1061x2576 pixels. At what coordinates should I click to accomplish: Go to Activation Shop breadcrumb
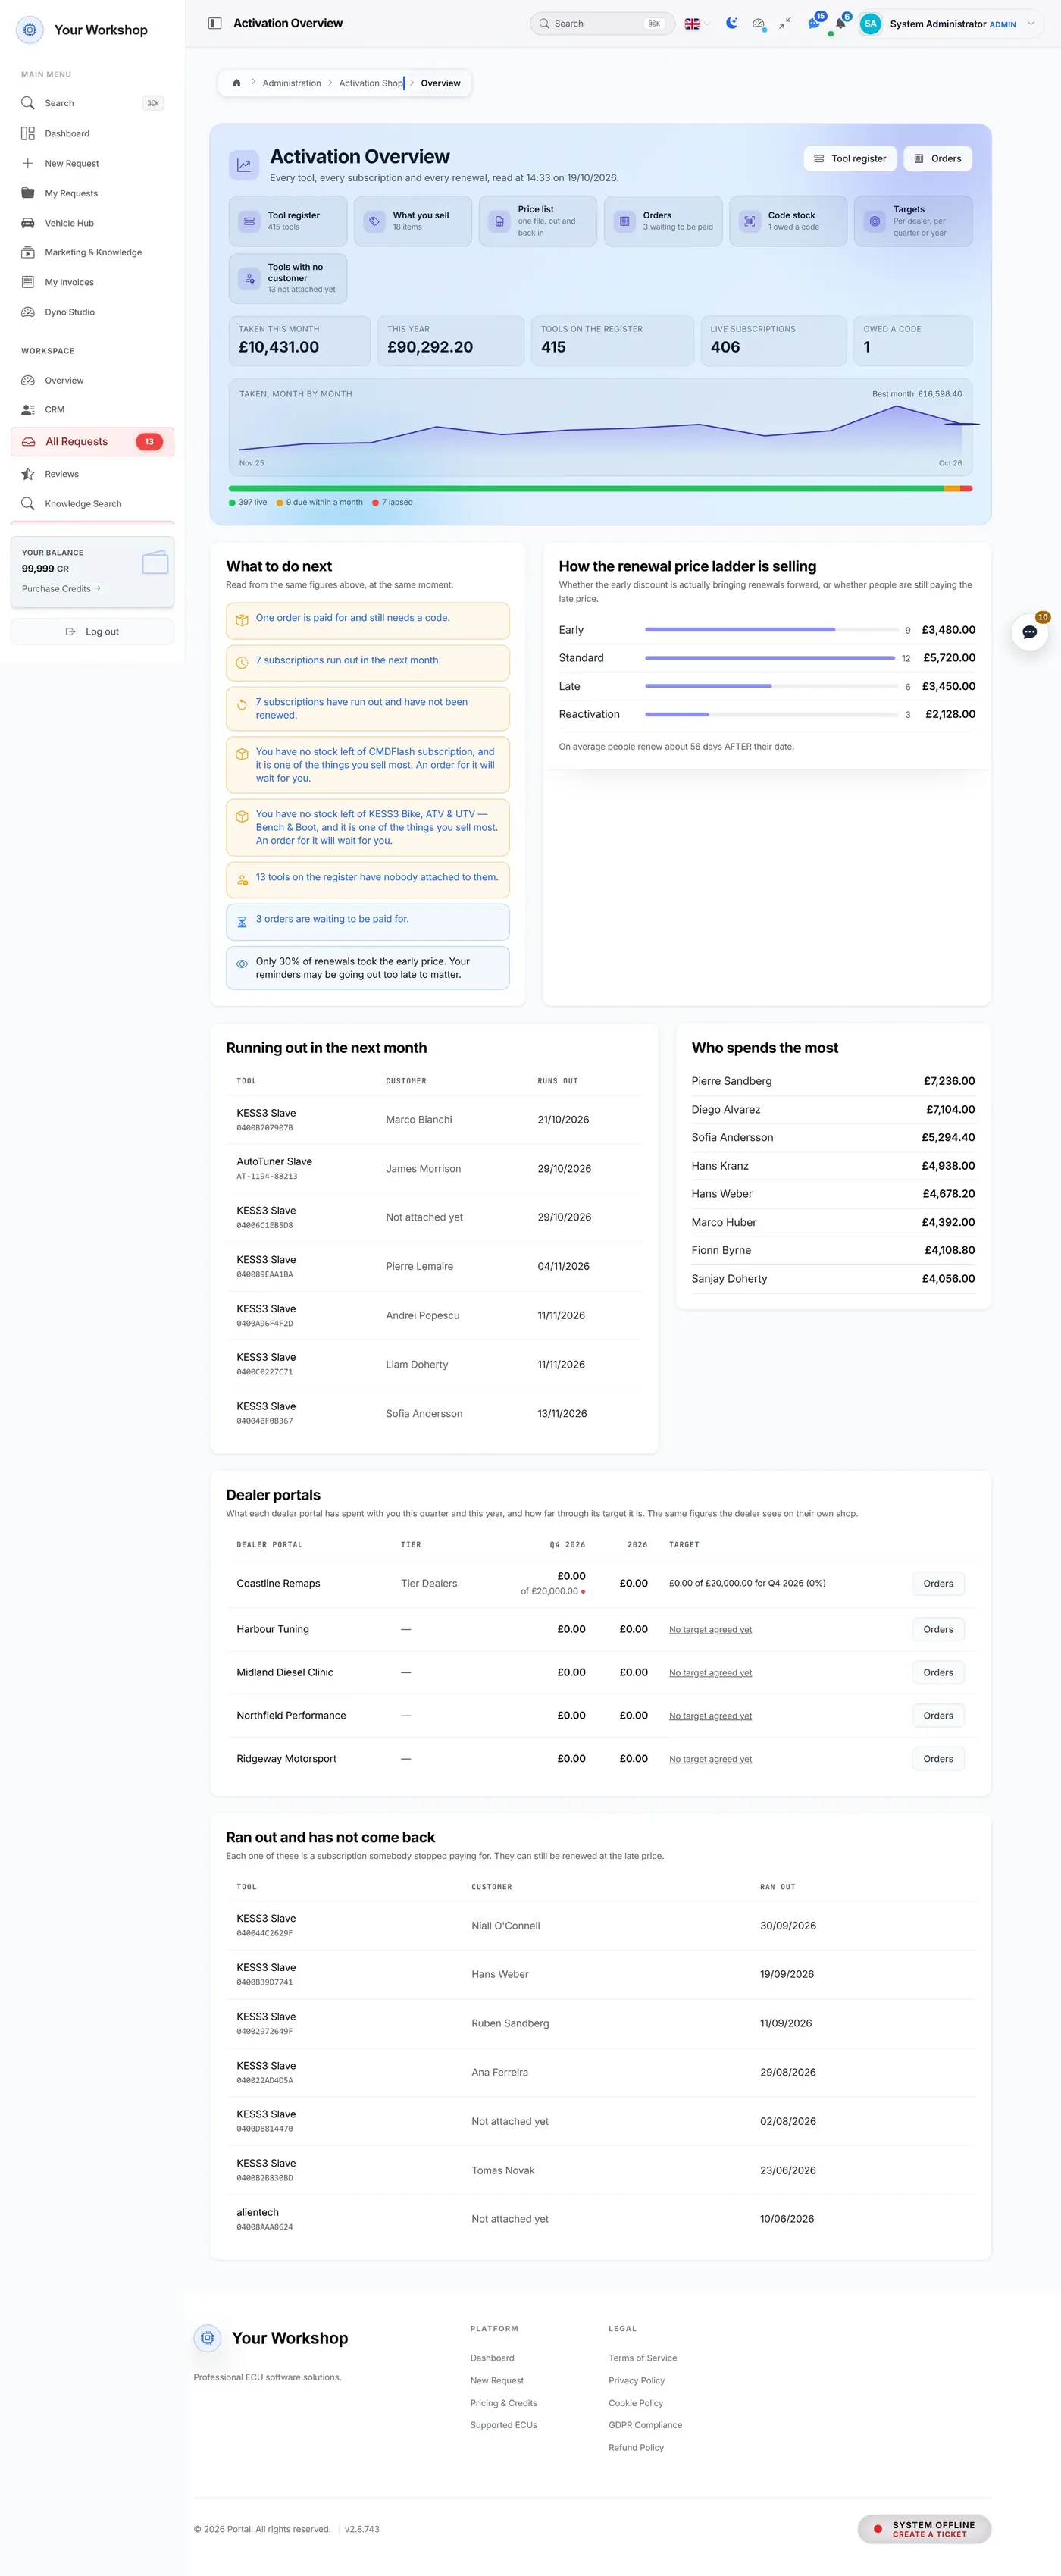click(371, 83)
